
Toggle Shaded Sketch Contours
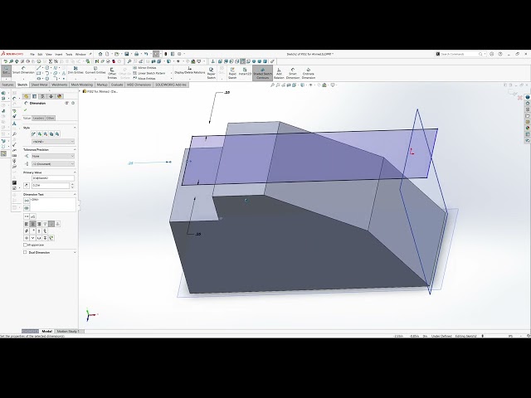click(262, 73)
